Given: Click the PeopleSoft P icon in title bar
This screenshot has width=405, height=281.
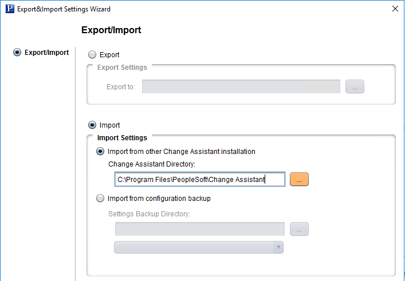Looking at the screenshot, I should (x=10, y=9).
